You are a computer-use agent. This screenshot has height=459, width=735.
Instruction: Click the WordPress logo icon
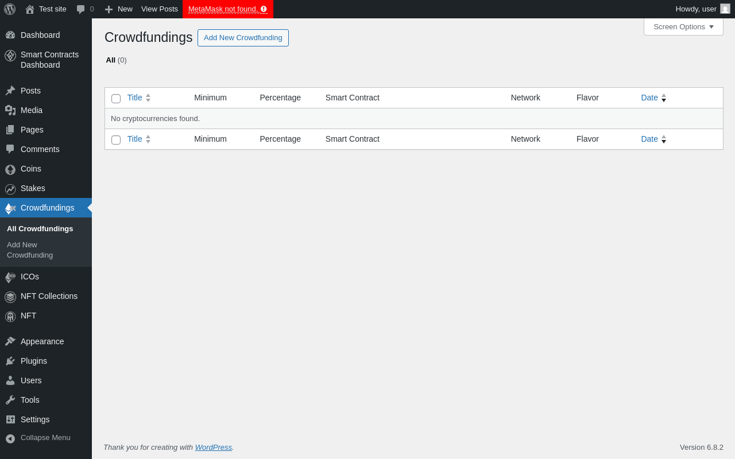[x=10, y=9]
